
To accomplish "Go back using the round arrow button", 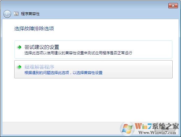I will click(x=7, y=14).
